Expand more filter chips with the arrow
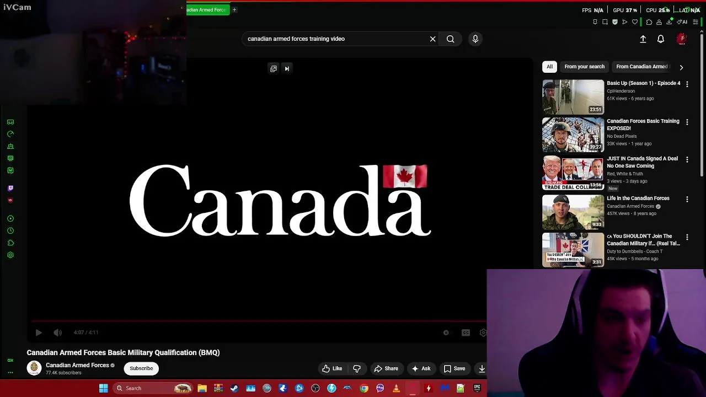 pos(681,67)
